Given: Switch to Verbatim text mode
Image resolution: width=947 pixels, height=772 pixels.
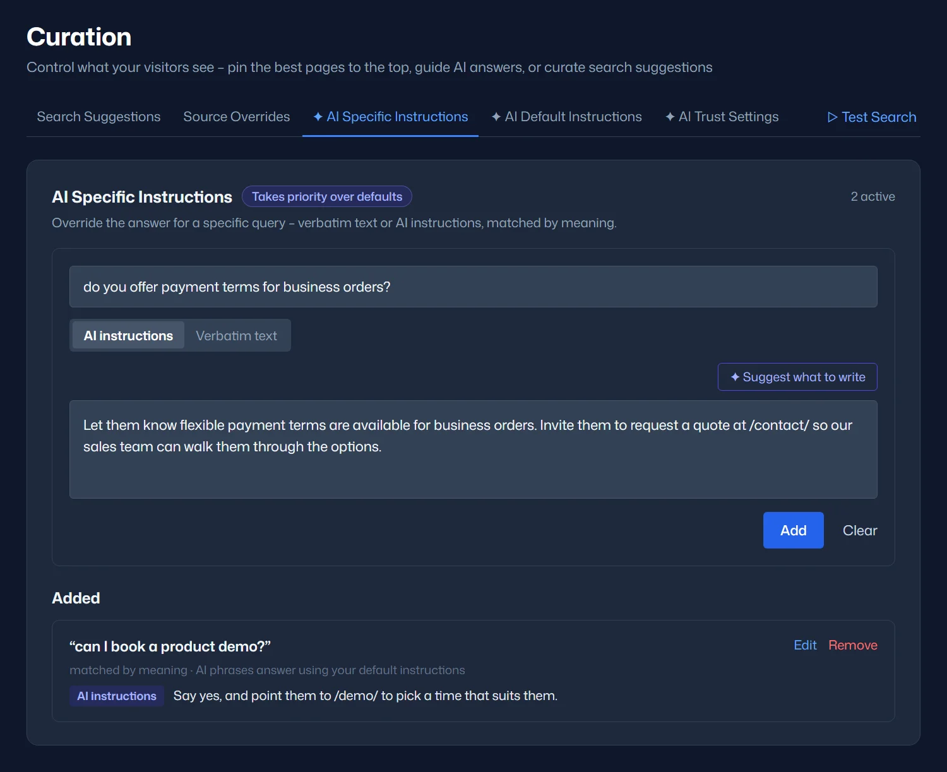Looking at the screenshot, I should 237,335.
